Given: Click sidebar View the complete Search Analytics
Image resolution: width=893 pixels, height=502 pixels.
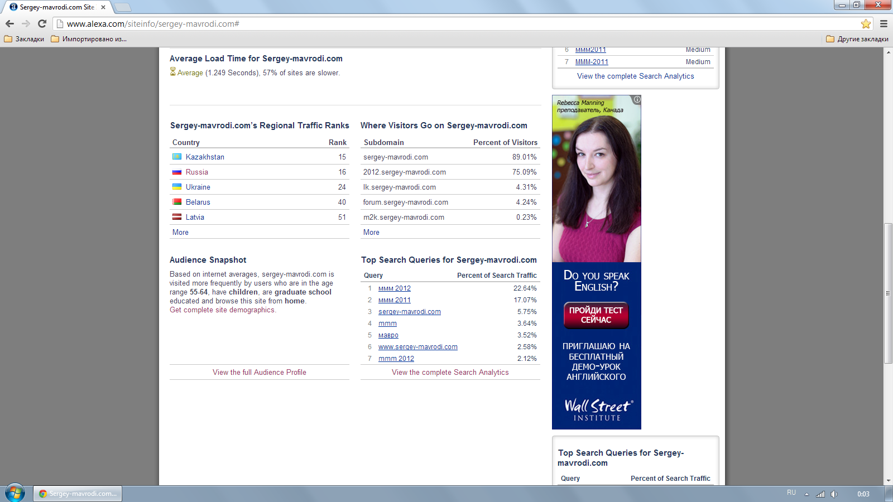Looking at the screenshot, I should point(636,76).
